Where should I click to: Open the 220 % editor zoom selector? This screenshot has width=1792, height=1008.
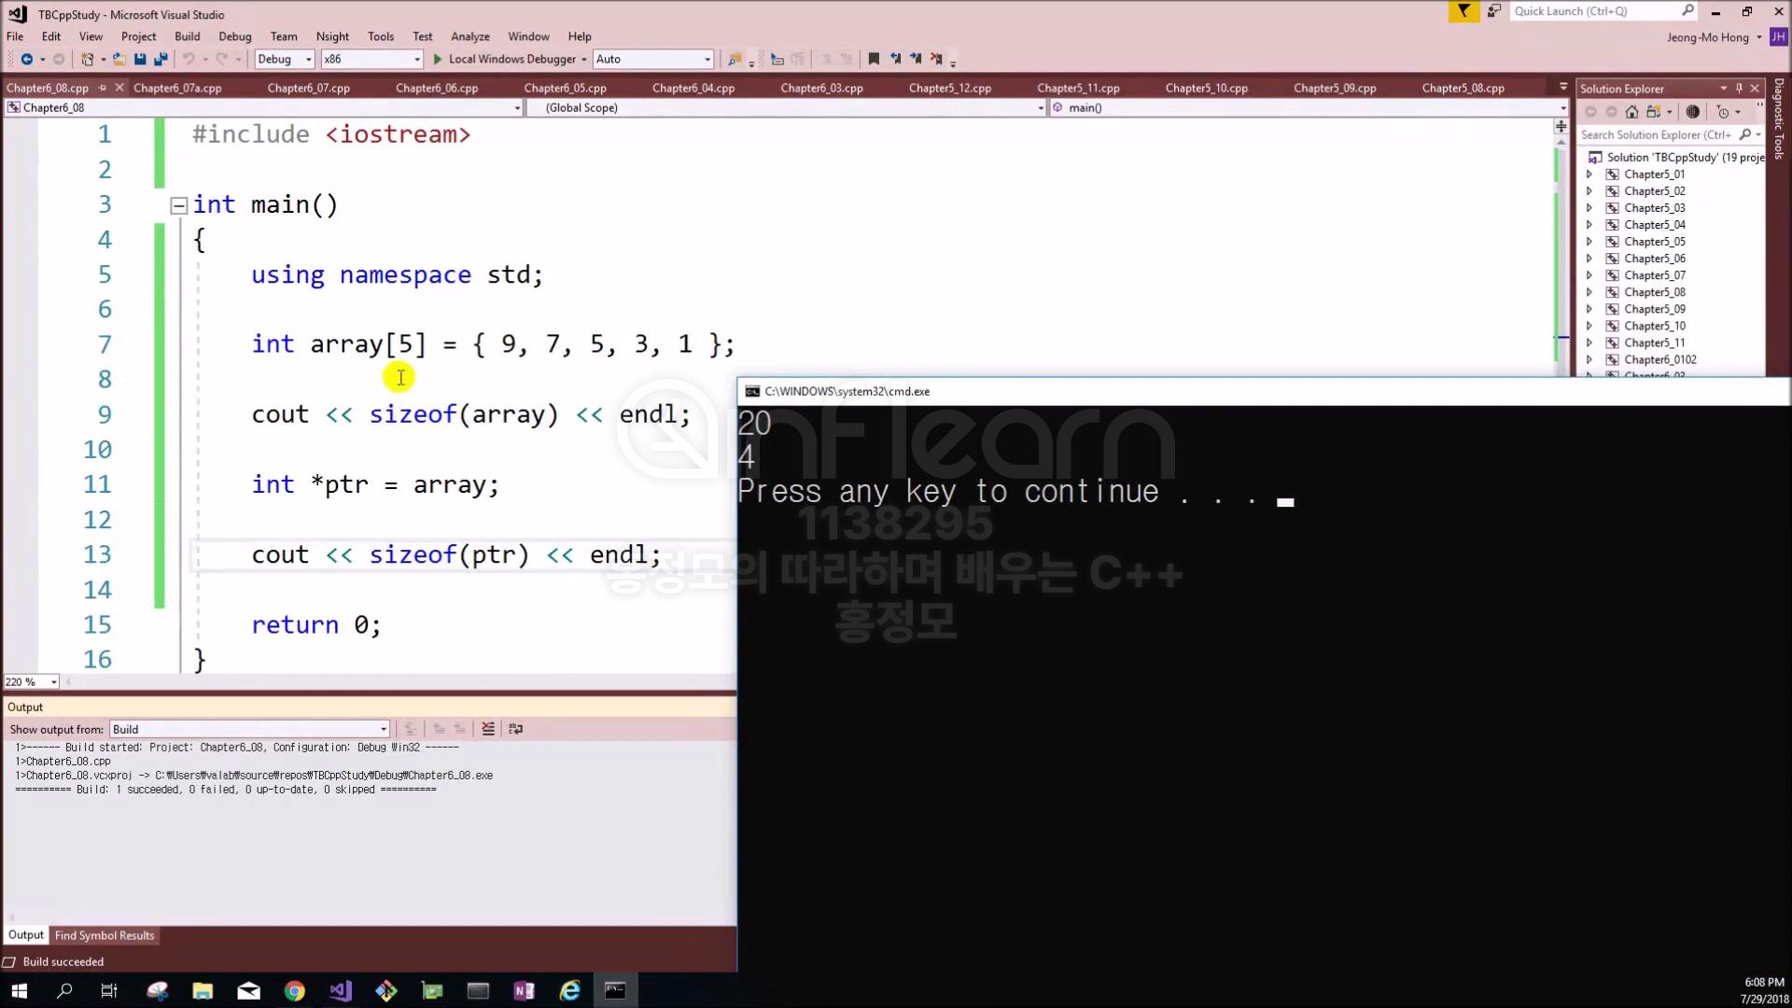tap(31, 682)
